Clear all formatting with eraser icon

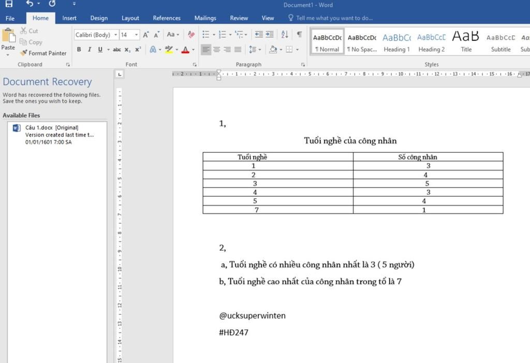coord(191,35)
